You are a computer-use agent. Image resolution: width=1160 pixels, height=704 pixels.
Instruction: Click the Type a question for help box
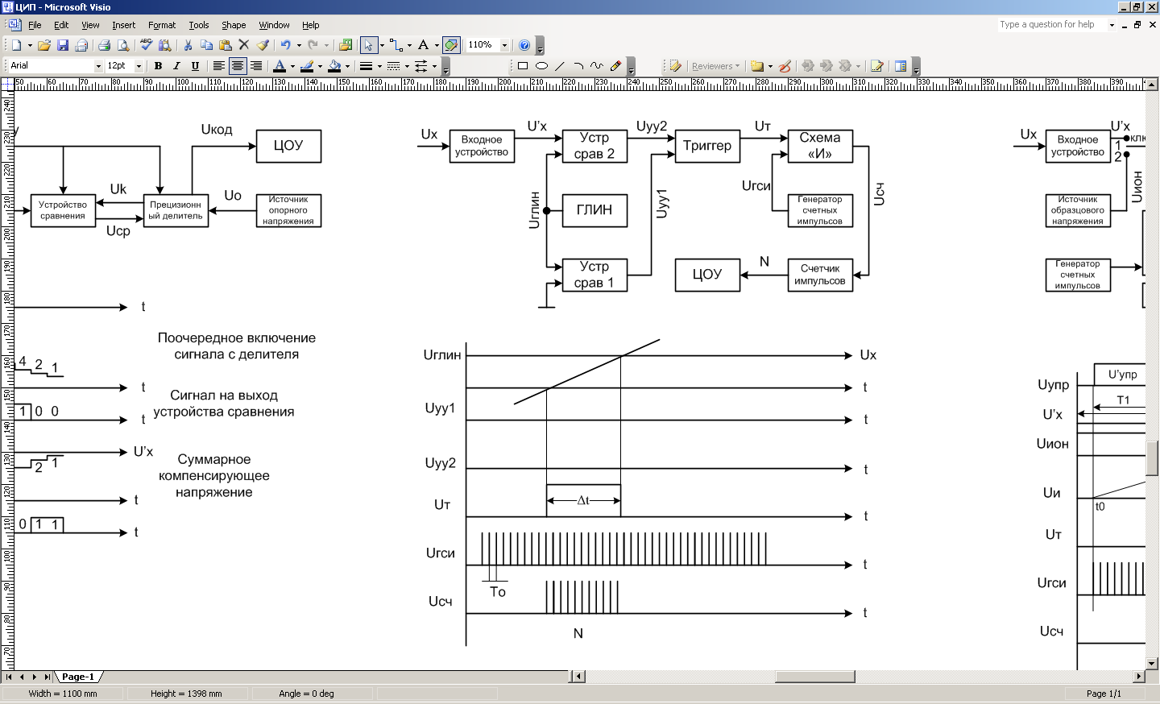pos(1052,25)
